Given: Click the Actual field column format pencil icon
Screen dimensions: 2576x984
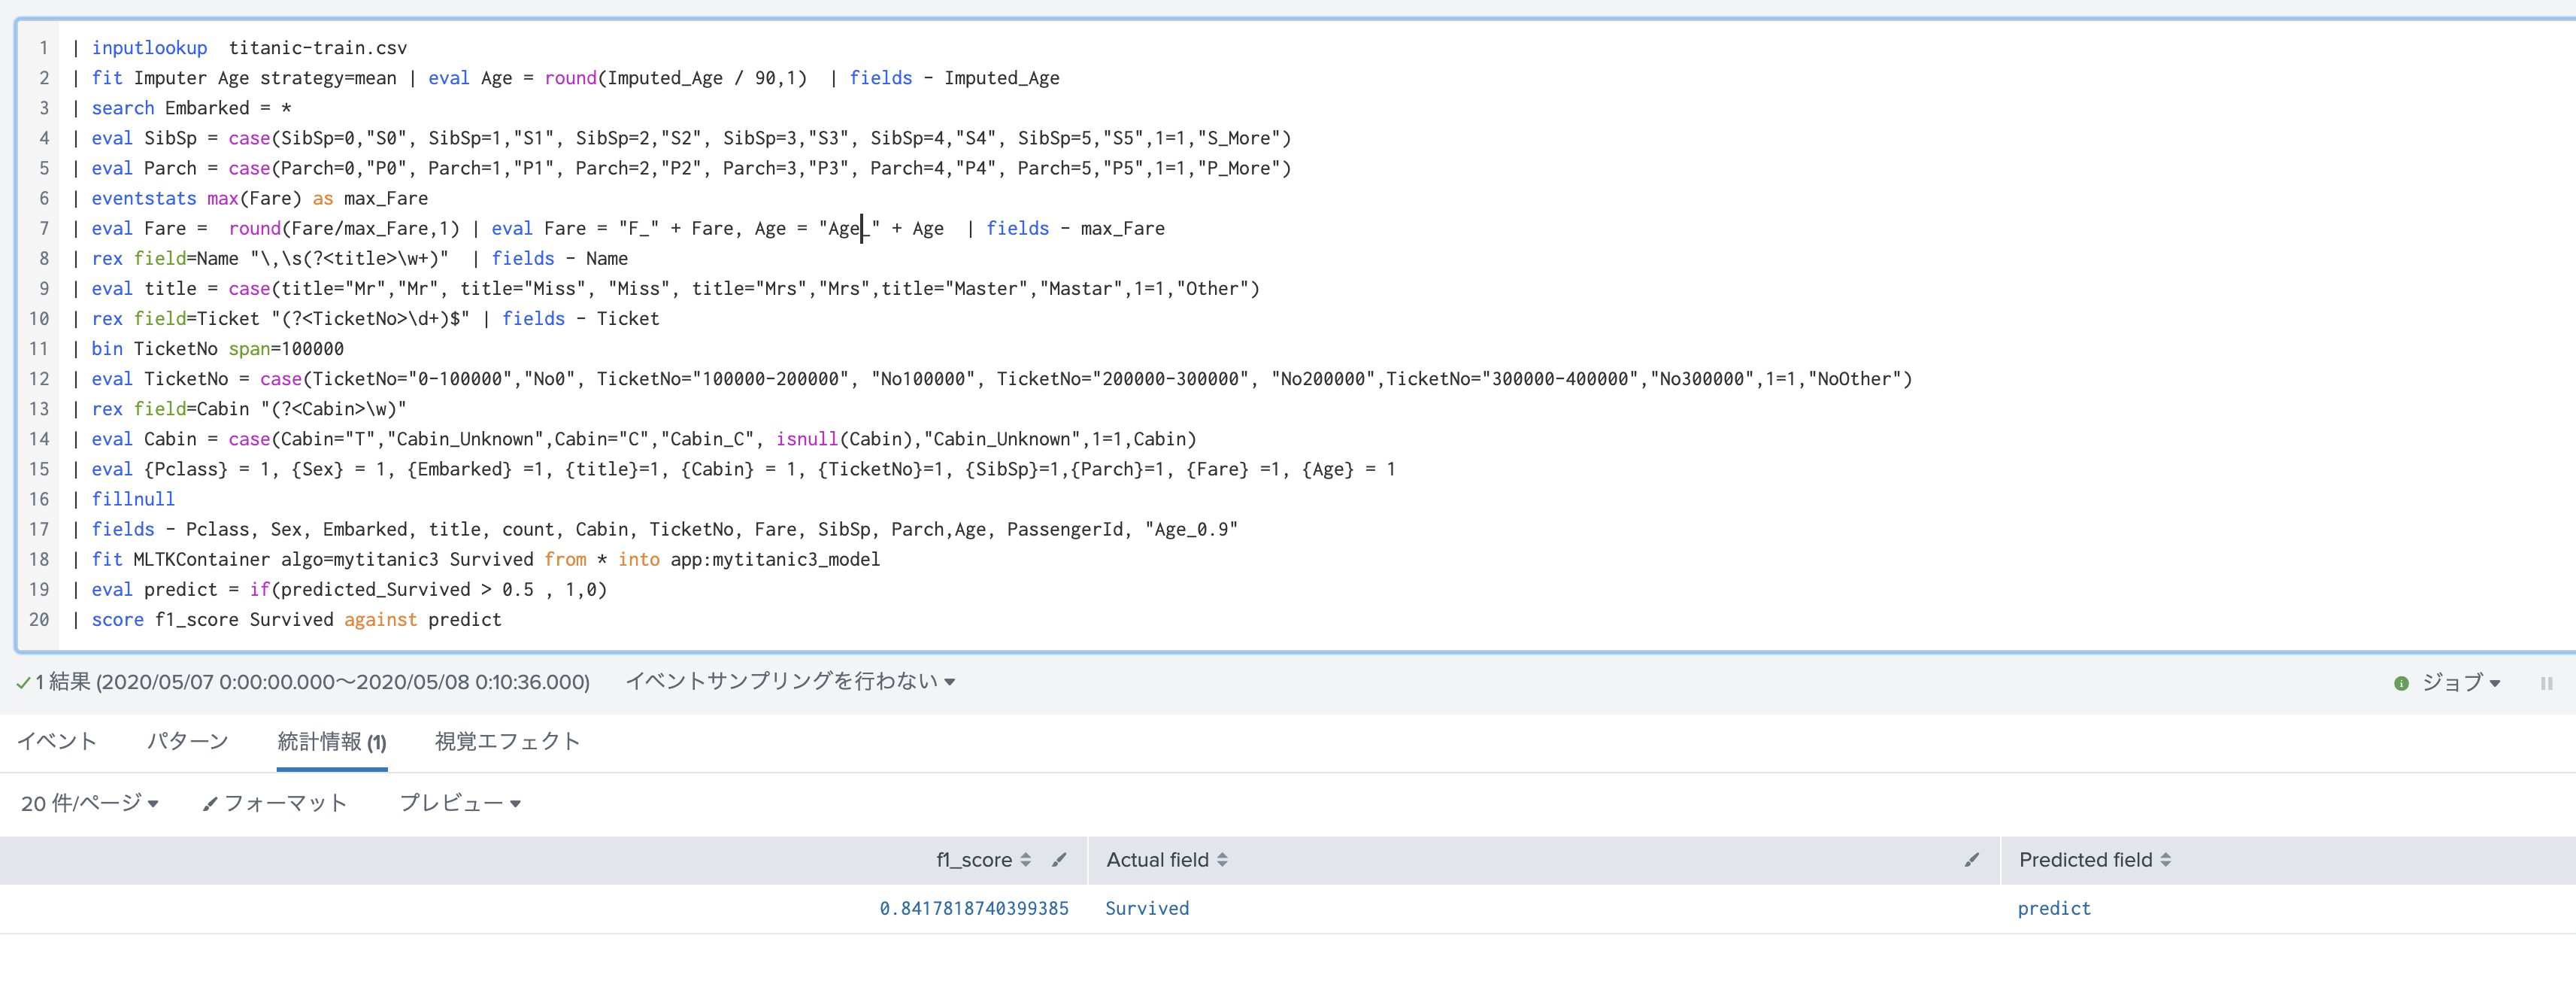Looking at the screenshot, I should point(1971,859).
